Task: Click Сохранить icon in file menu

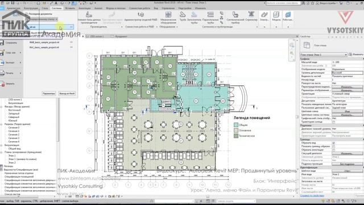Action: click(x=2, y=43)
